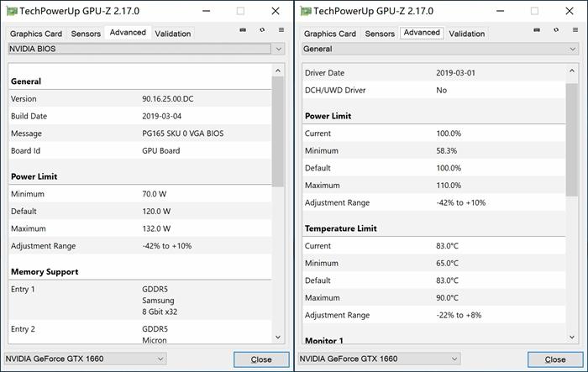Click refresh icon in the NVIDIA BIOS window
588x372 pixels.
262,30
